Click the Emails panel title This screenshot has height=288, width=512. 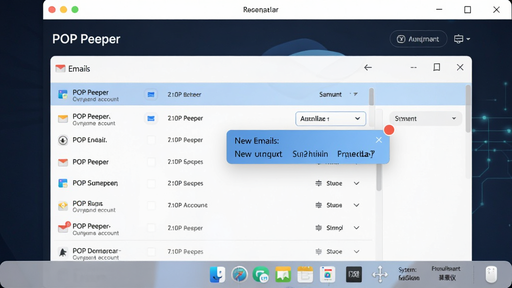pos(79,68)
